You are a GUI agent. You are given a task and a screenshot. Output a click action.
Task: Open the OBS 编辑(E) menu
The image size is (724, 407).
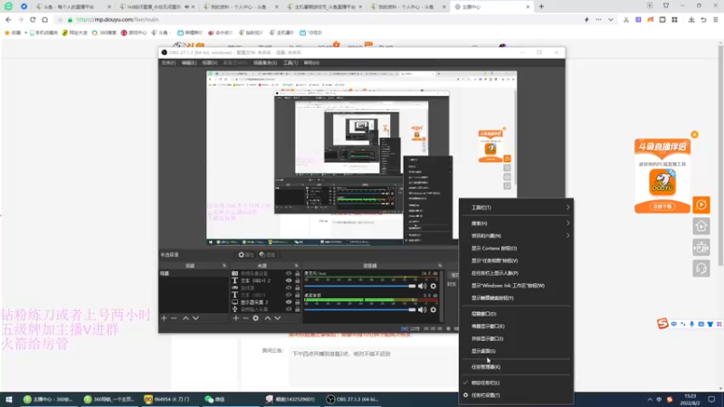[x=188, y=62]
